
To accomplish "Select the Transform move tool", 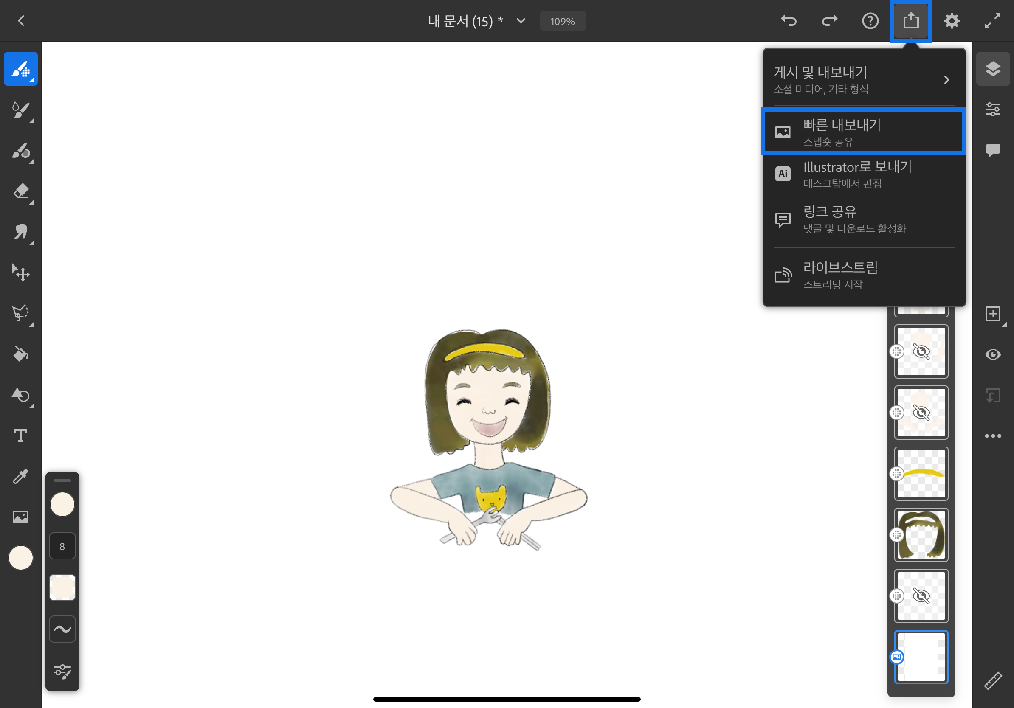I will [x=20, y=273].
